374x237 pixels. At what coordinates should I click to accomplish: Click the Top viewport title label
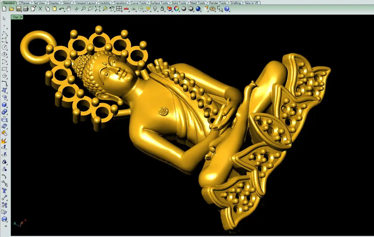point(16,17)
